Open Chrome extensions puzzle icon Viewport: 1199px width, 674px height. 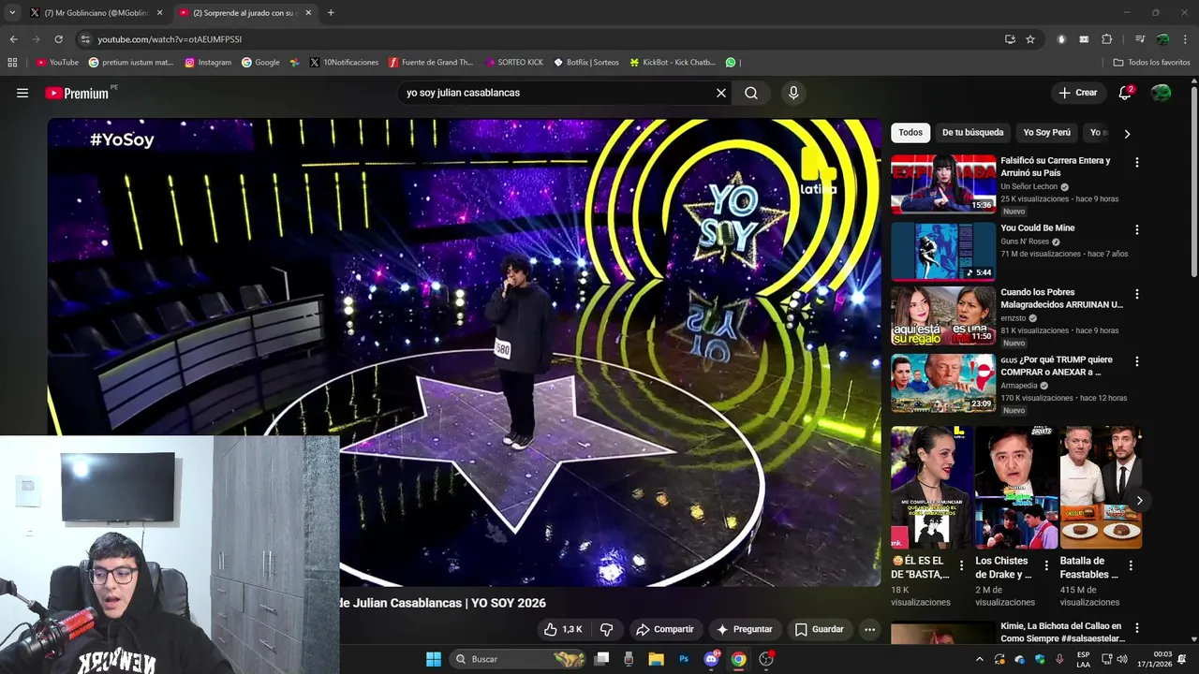pos(1106,39)
